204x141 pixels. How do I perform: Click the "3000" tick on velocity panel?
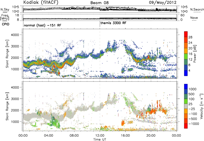coord(15,99)
